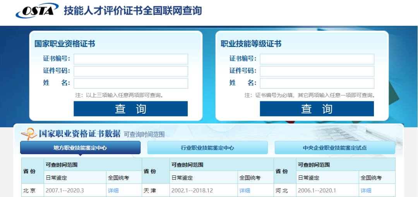Click the 技能人才评价证书全国联网查询 page title

click(x=133, y=11)
